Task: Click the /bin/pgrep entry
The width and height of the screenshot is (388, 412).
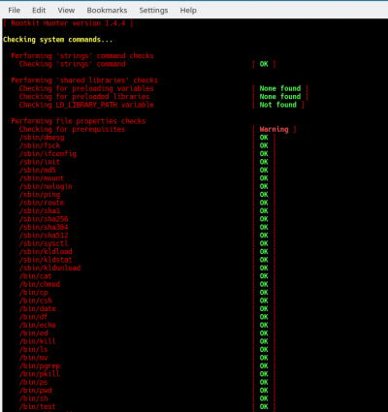Action: click(40, 366)
